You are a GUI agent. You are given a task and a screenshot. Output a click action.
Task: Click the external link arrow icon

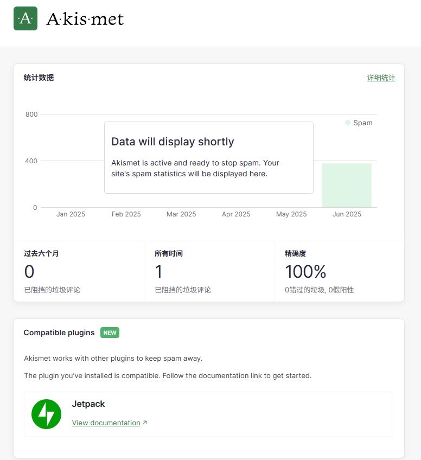(x=145, y=423)
